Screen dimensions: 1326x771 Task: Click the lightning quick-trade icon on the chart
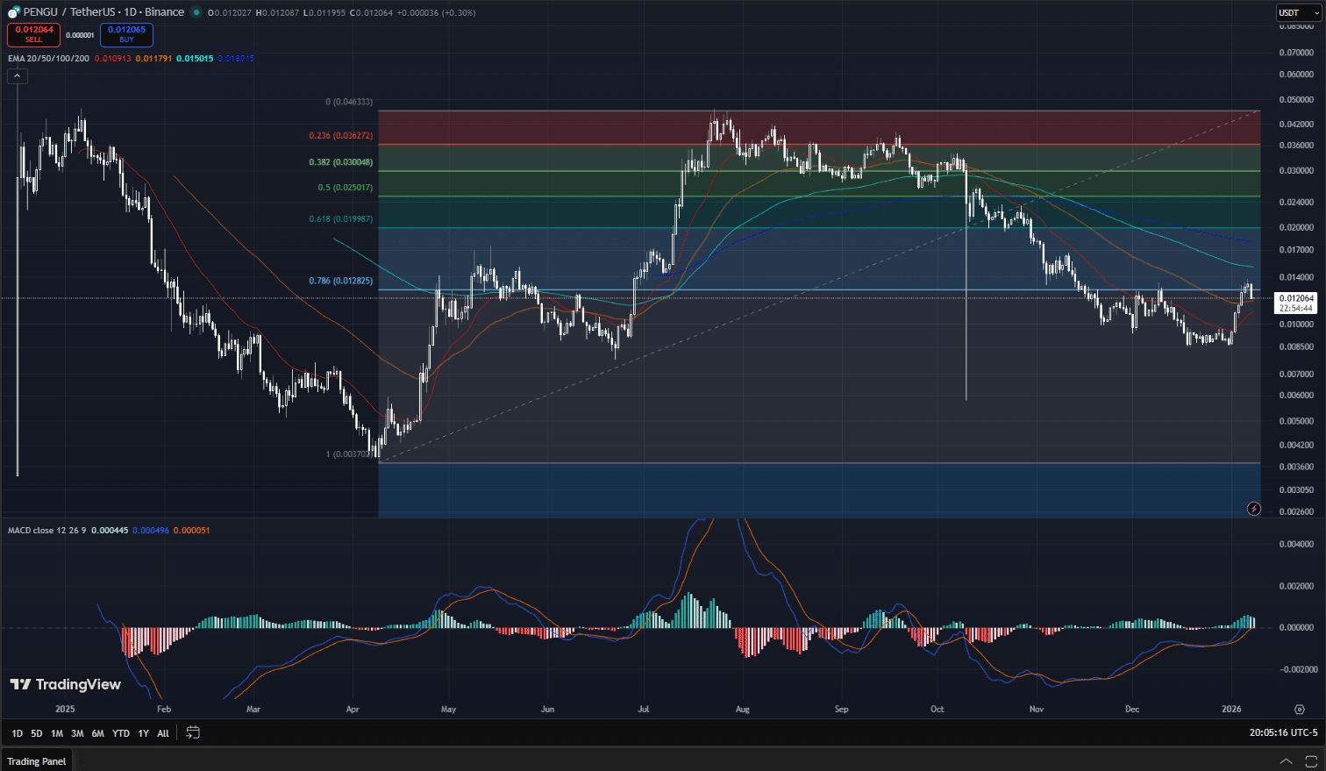coord(1254,509)
